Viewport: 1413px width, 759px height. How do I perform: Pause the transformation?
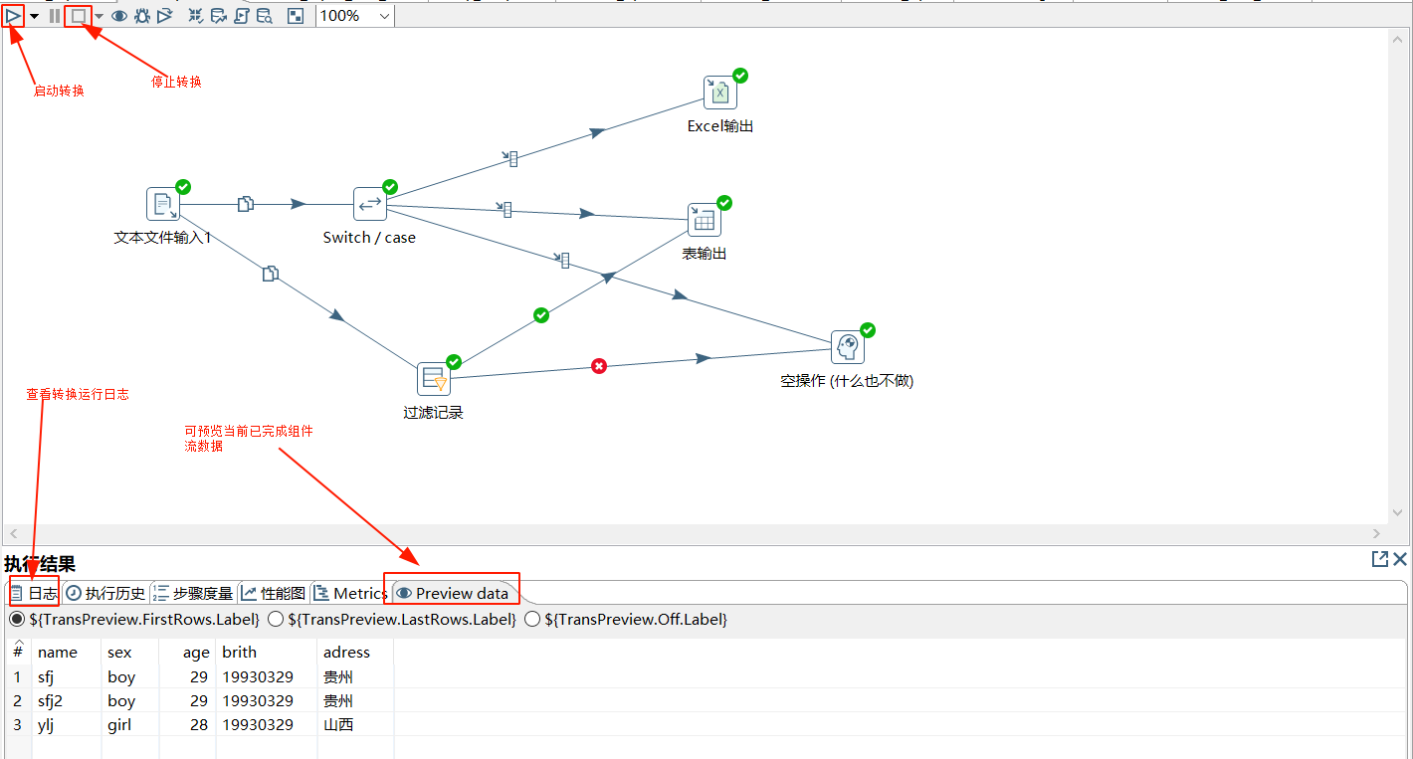point(55,16)
